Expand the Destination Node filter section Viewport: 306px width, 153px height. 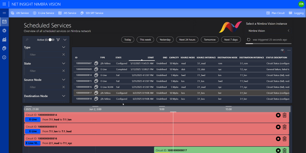(x=64, y=96)
